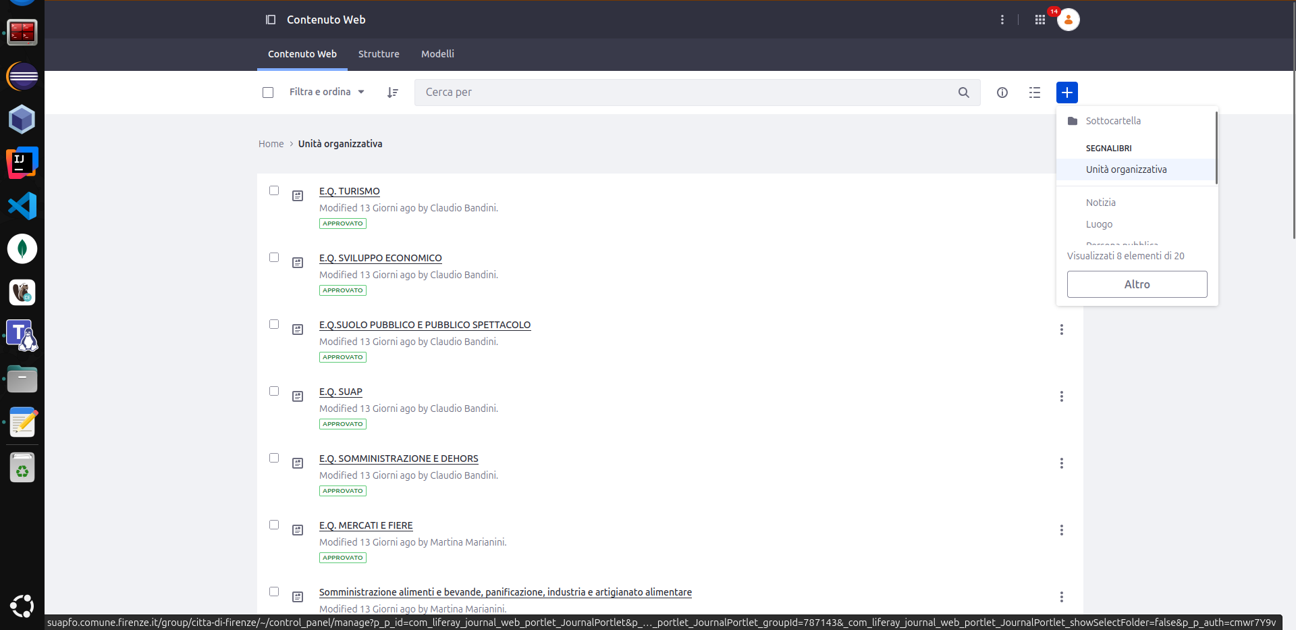Click the blue plus button to create content
Image resolution: width=1296 pixels, height=630 pixels.
click(1066, 92)
